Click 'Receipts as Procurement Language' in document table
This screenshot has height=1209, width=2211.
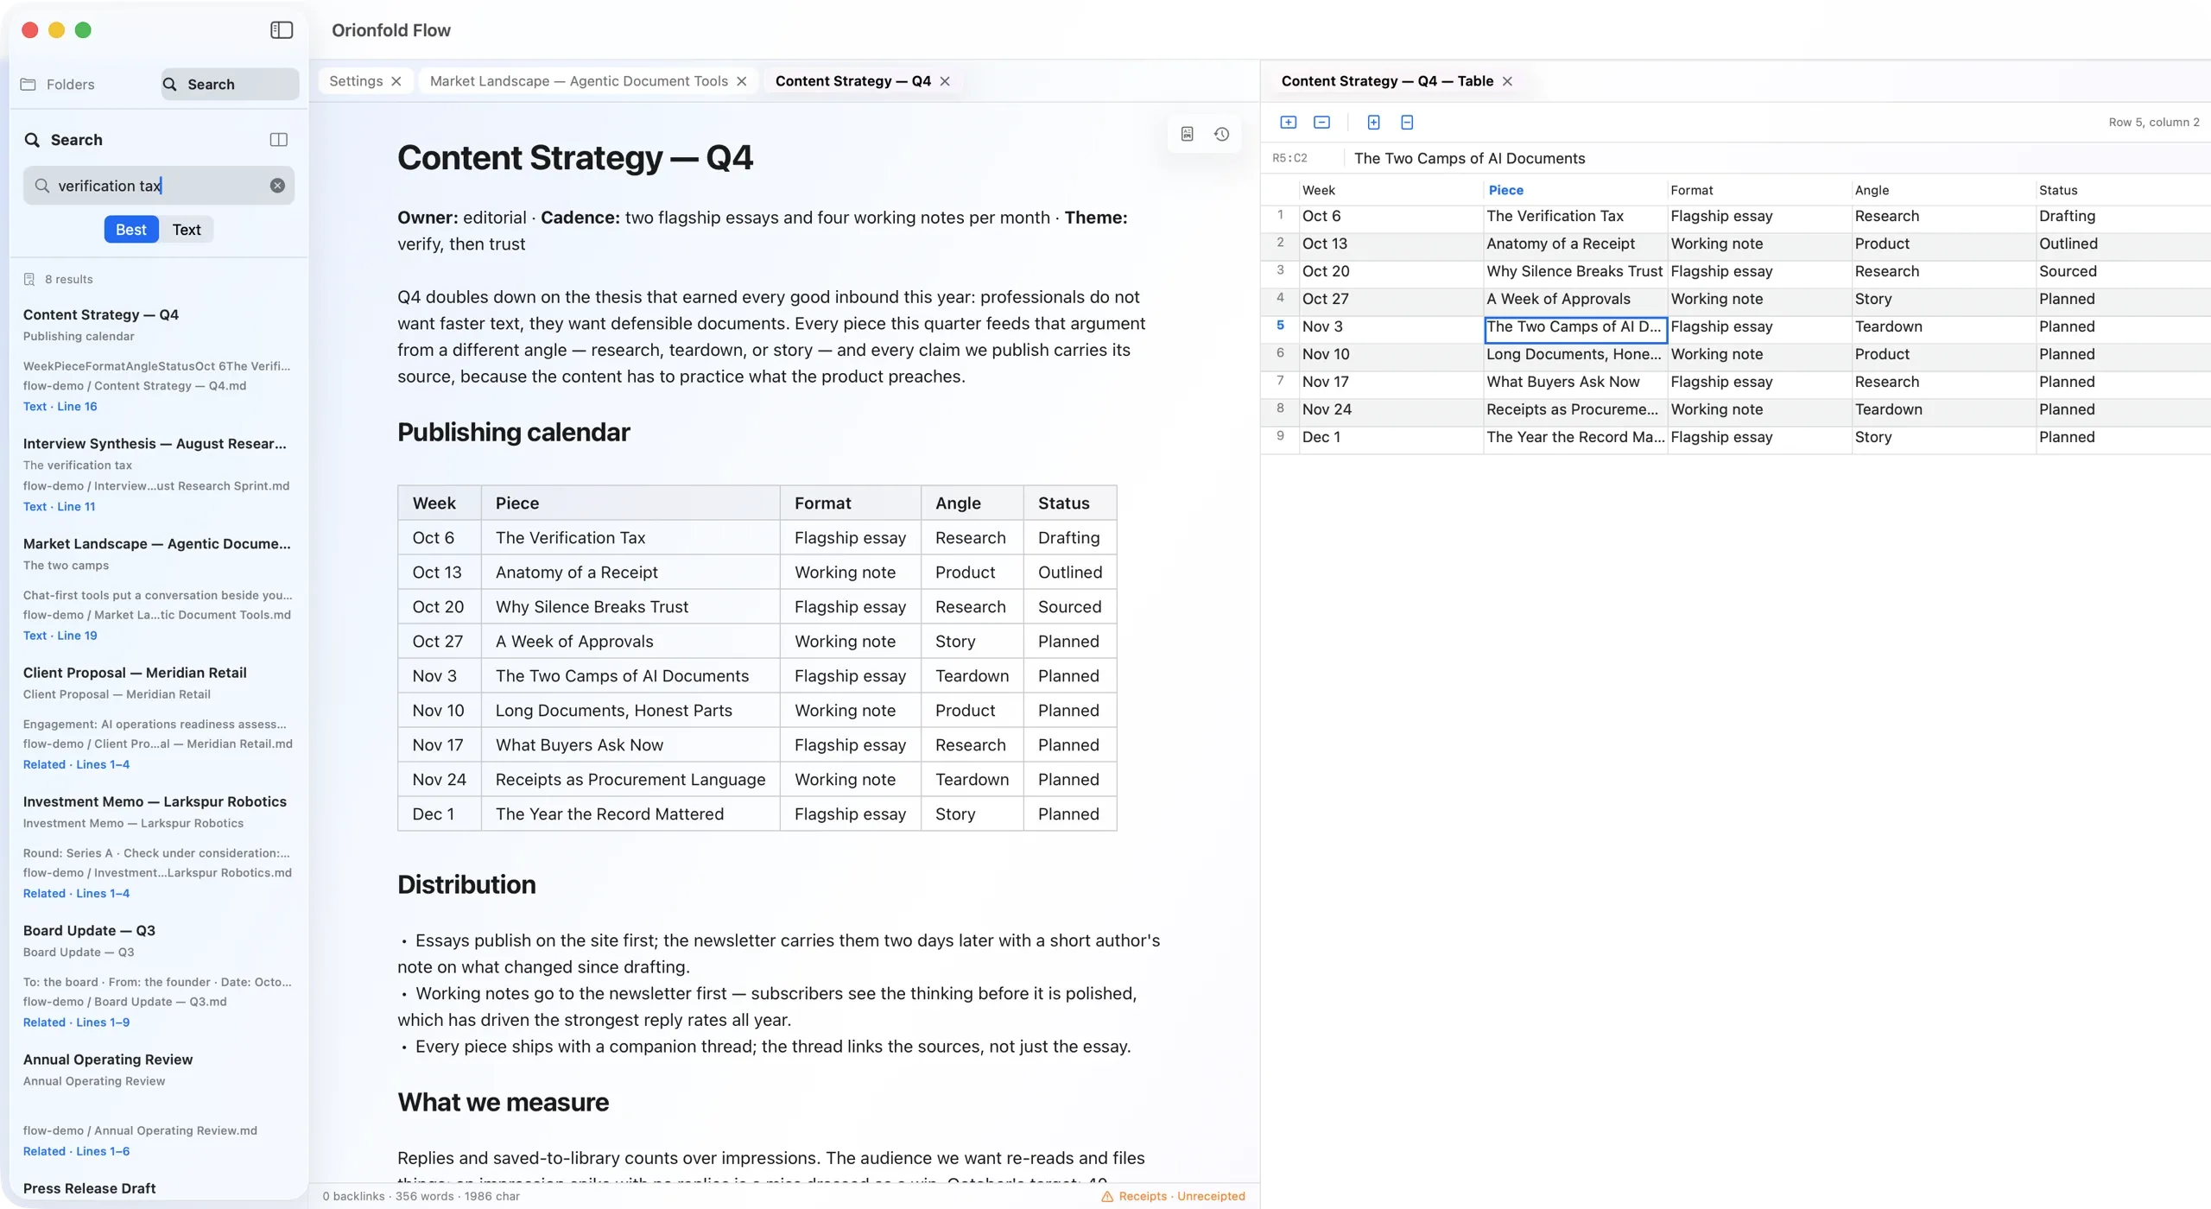(x=630, y=780)
